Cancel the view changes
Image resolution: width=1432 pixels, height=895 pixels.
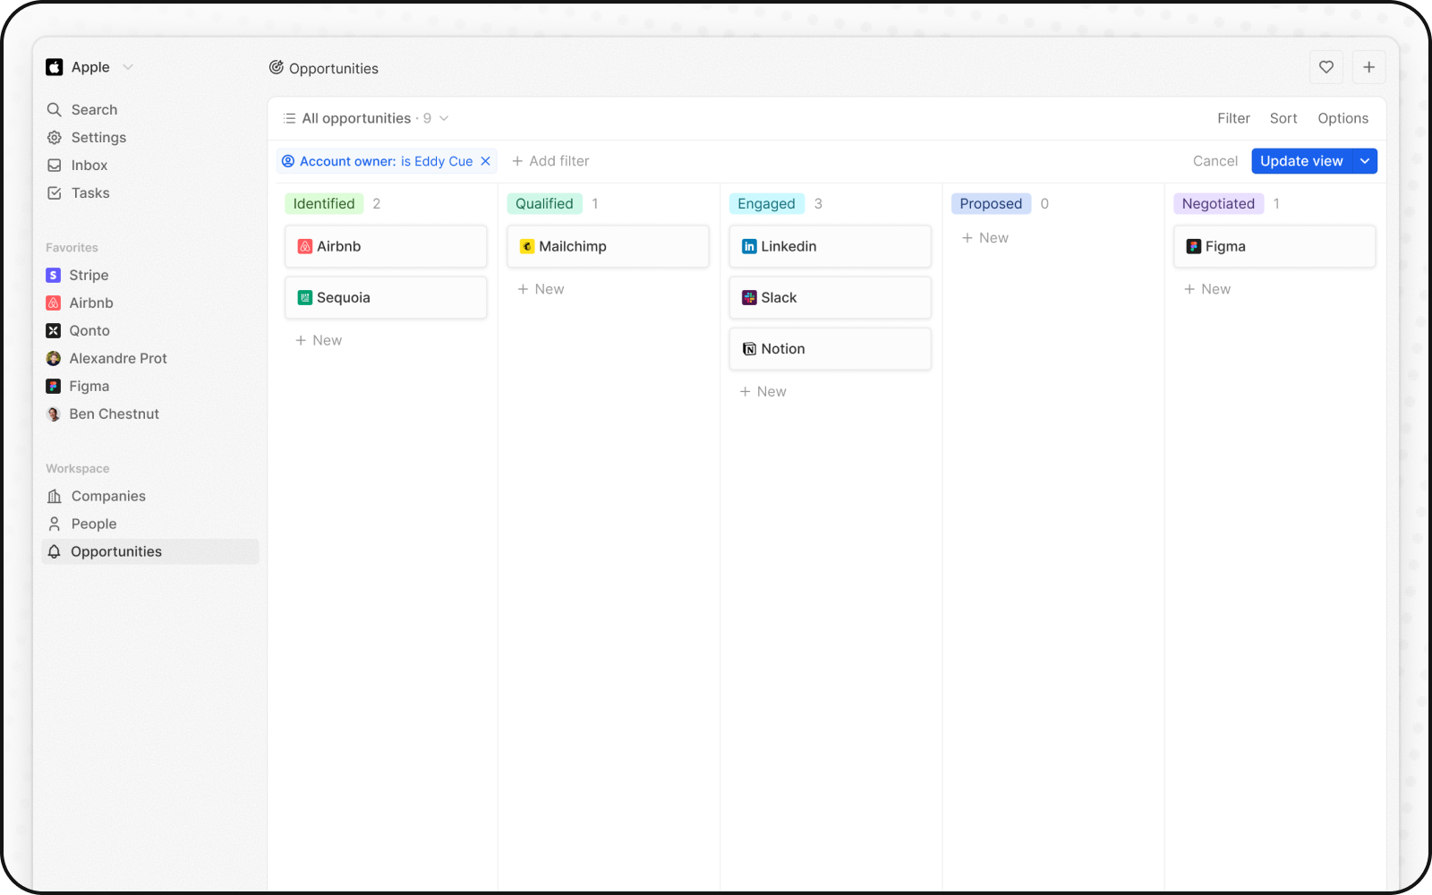tap(1215, 161)
